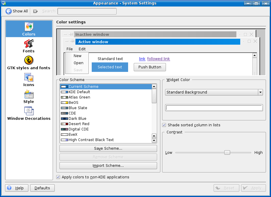Image resolution: width=271 pixels, height=197 pixels.
Task: Select the Colors icon in sidebar
Action: 29,27
